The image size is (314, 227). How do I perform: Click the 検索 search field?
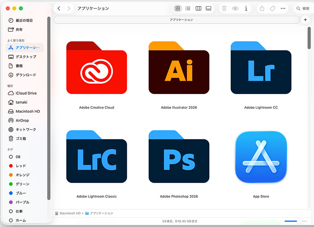click(303, 8)
